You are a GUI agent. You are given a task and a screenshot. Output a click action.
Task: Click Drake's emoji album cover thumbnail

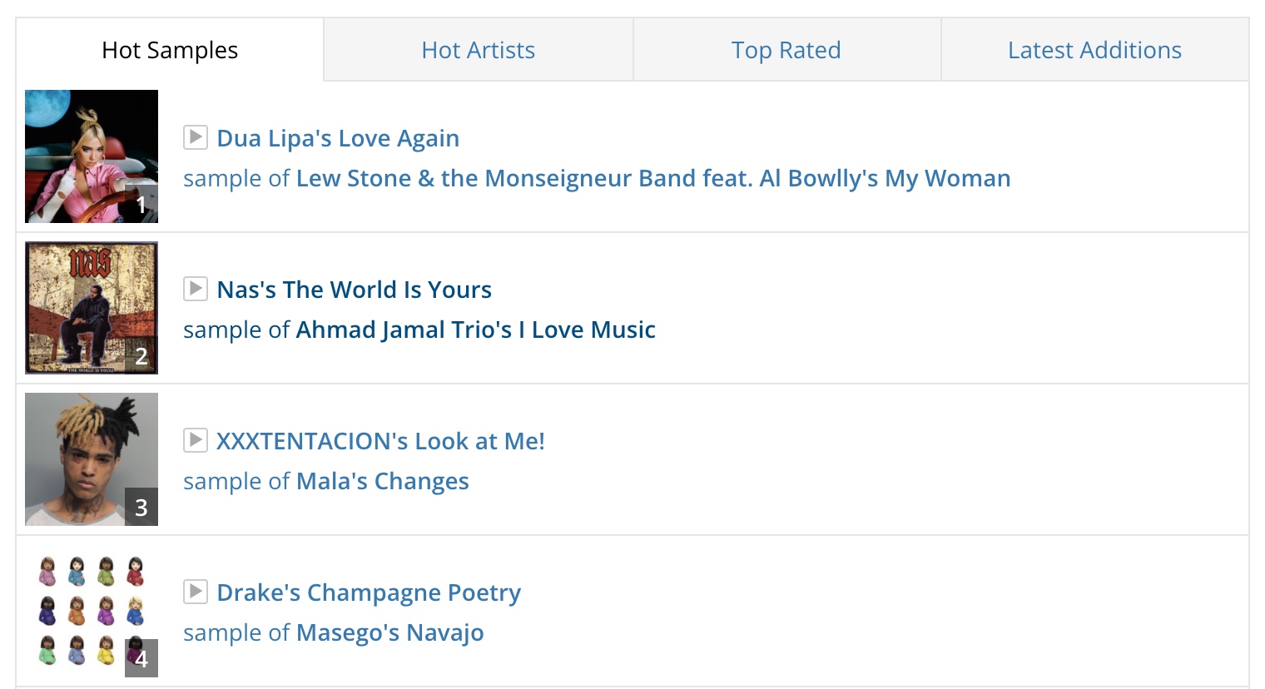(x=92, y=611)
